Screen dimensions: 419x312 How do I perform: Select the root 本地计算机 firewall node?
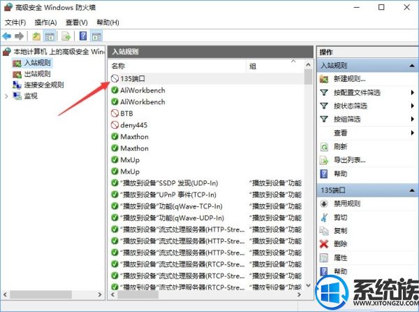59,52
